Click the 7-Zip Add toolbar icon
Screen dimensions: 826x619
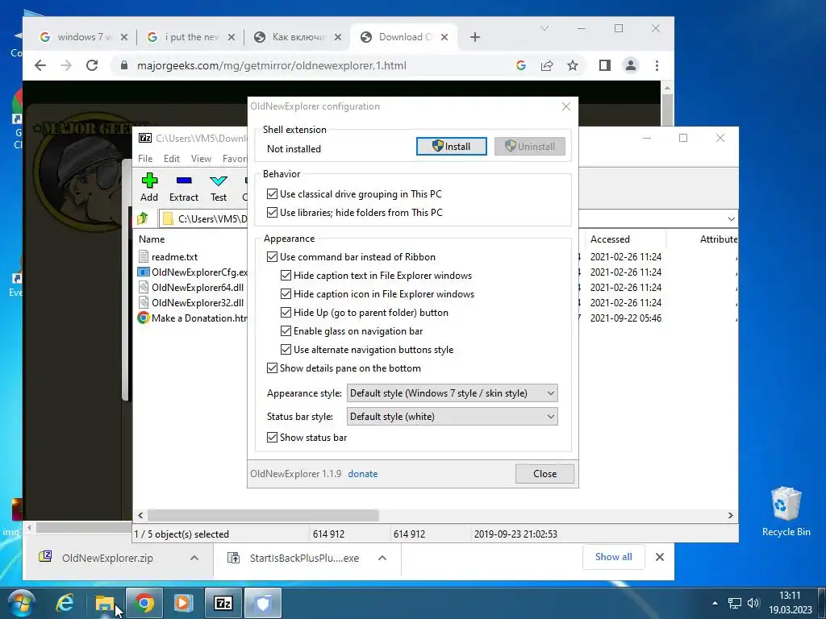click(149, 181)
